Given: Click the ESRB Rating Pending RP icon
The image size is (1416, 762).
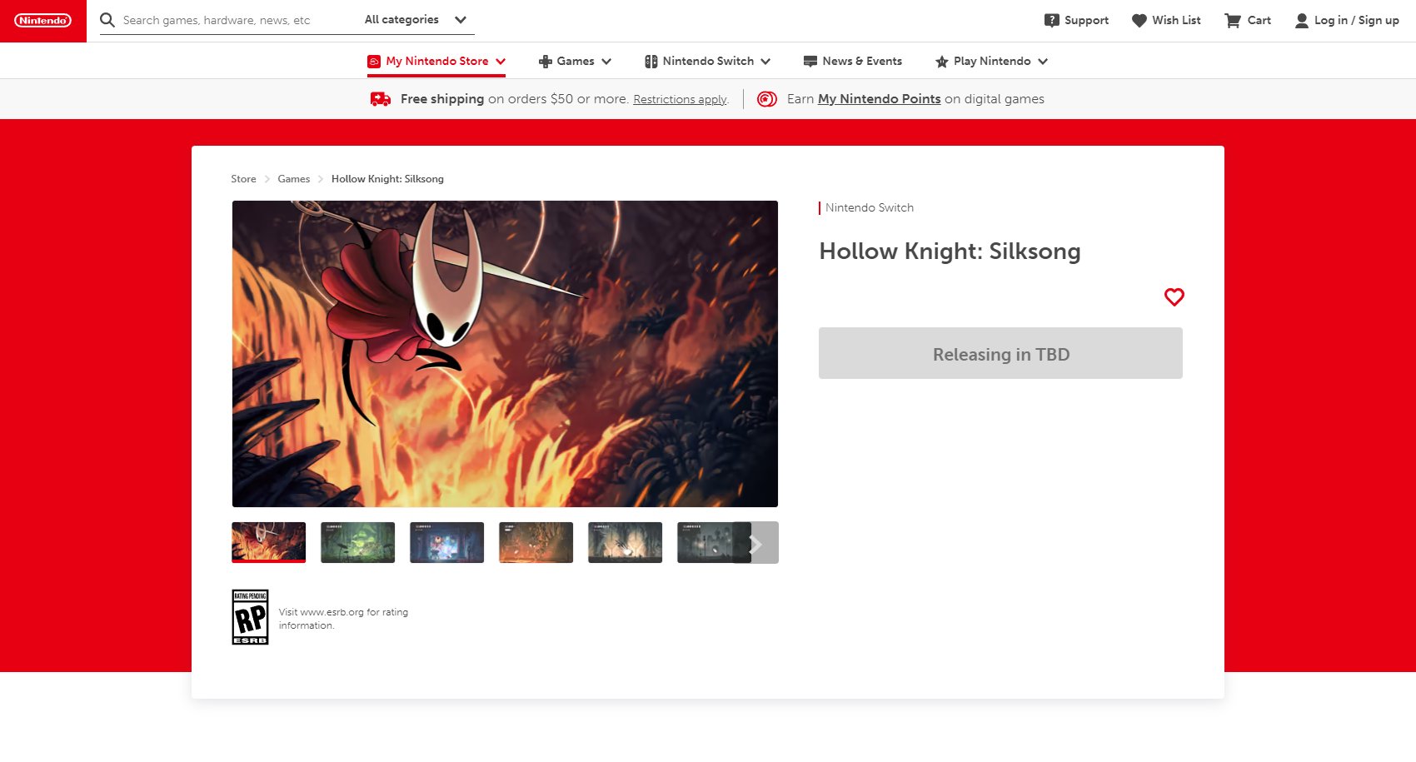Looking at the screenshot, I should click(250, 617).
